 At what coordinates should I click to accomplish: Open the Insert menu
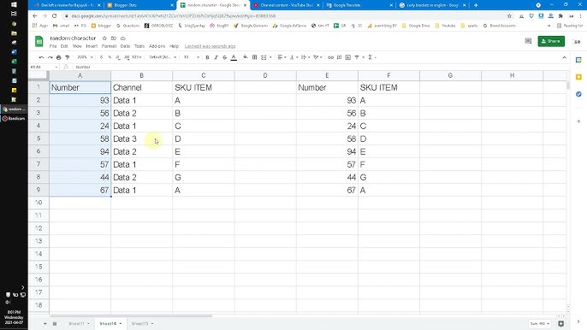(x=92, y=46)
